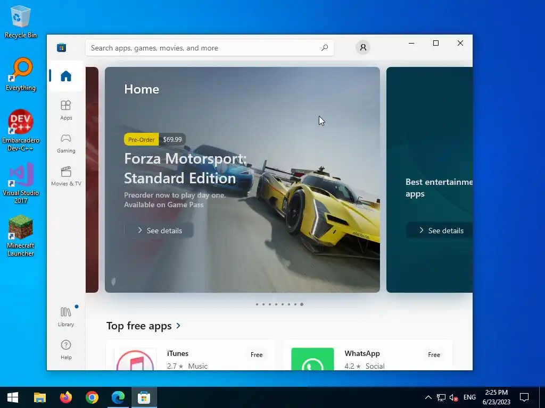Click the network tray icon
This screenshot has height=408, width=545.
coord(441,397)
